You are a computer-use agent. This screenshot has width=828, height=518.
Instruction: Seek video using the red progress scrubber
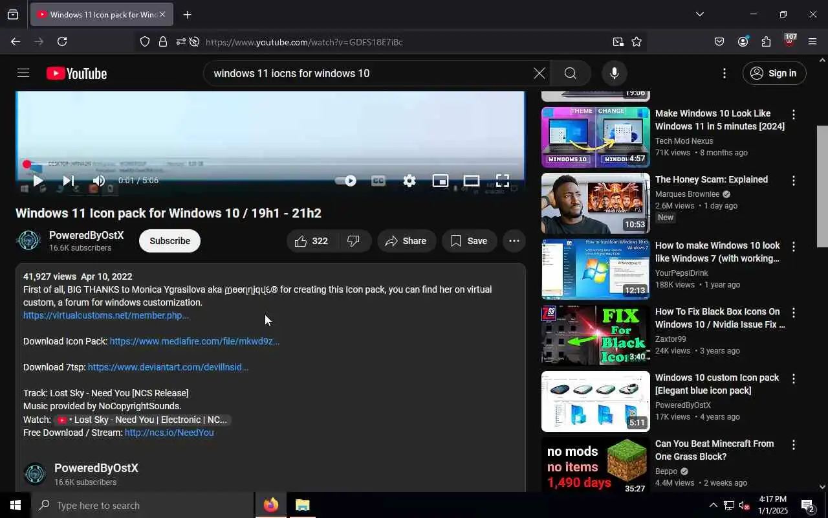click(x=27, y=164)
